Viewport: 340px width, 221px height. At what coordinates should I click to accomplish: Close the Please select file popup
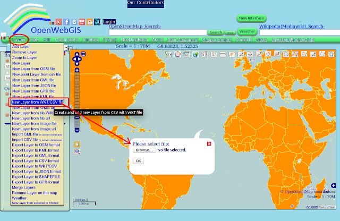[x=209, y=144]
